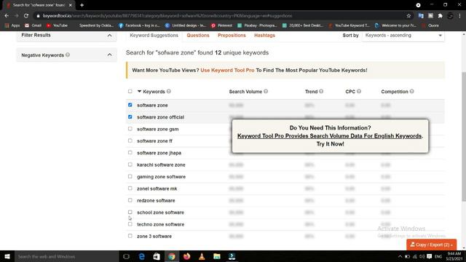Image resolution: width=466 pixels, height=262 pixels.
Task: Open Pinterest bookmark
Action: click(221, 25)
